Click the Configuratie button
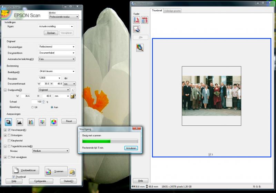Screen dimensions: 276x193 (x=41, y=181)
